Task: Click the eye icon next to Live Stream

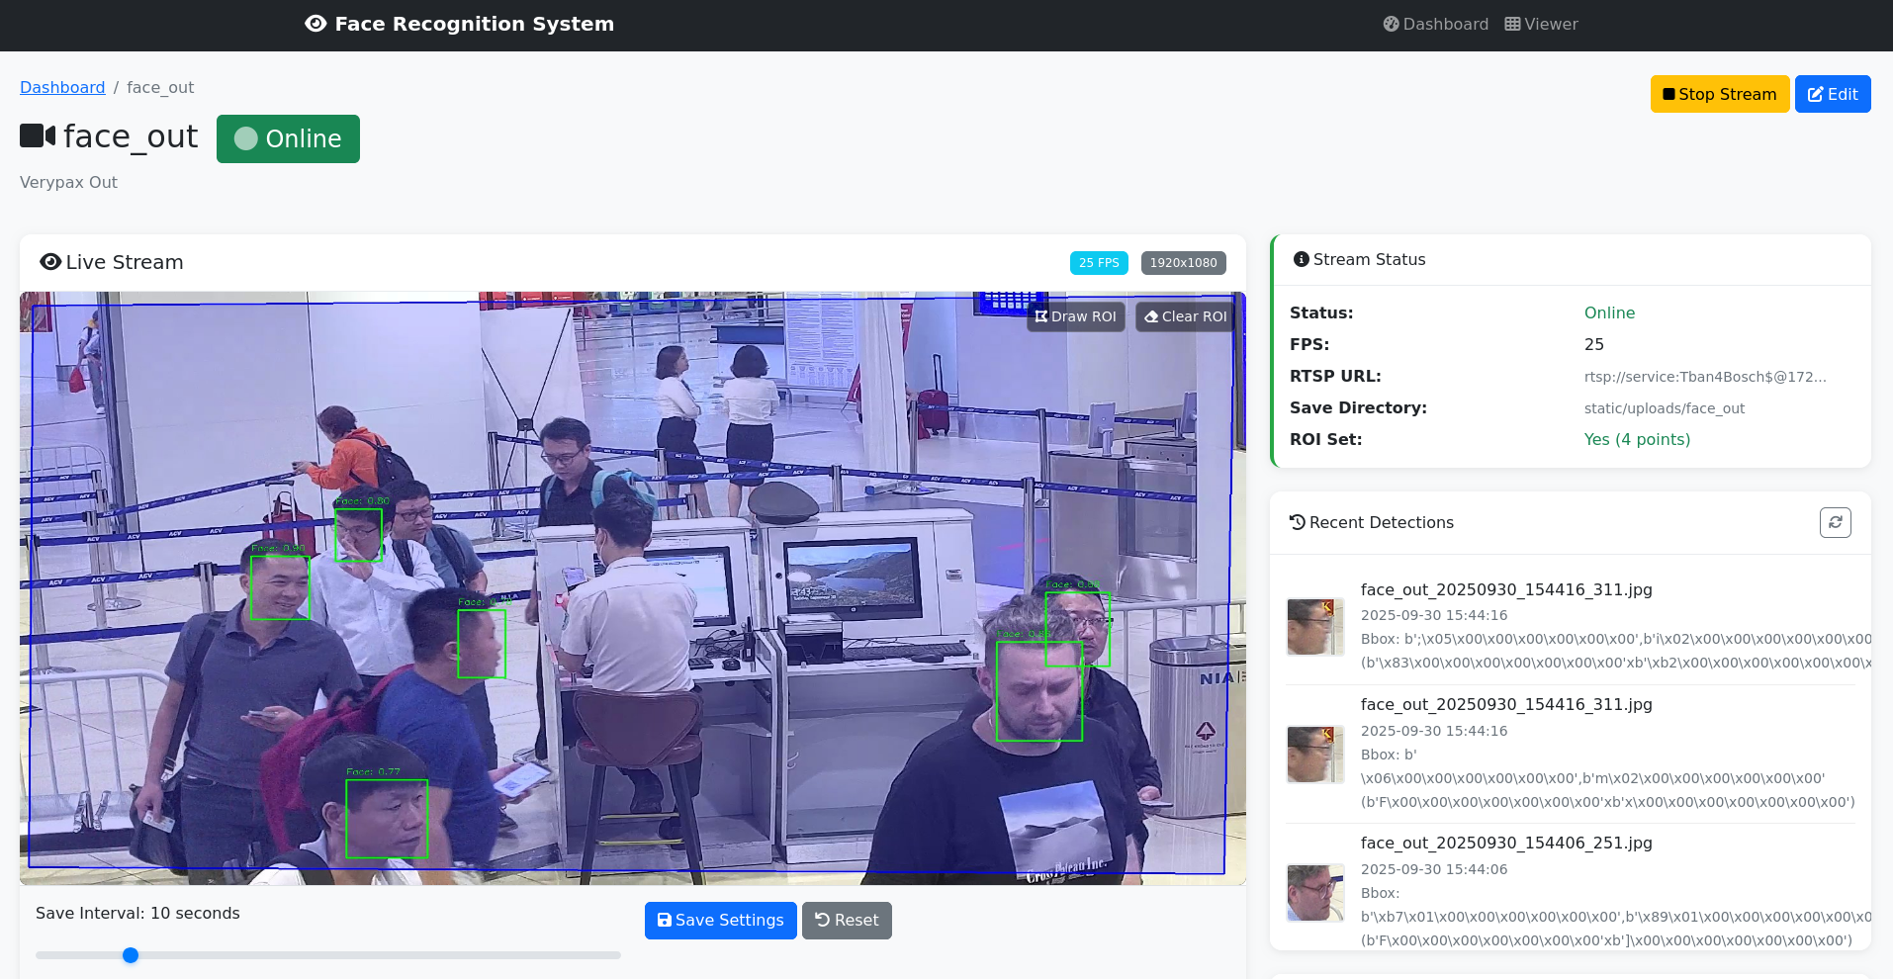Action: (x=50, y=262)
